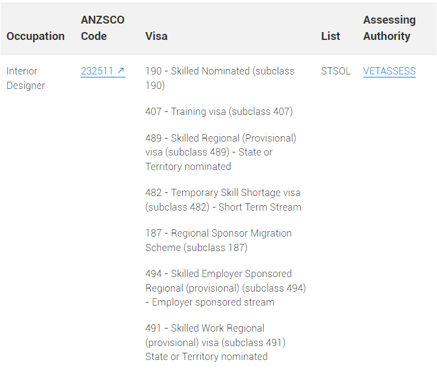Viewport: 437px width, 383px height.
Task: Click the 190 - Skilled Nominated visa entry
Action: coord(219,78)
